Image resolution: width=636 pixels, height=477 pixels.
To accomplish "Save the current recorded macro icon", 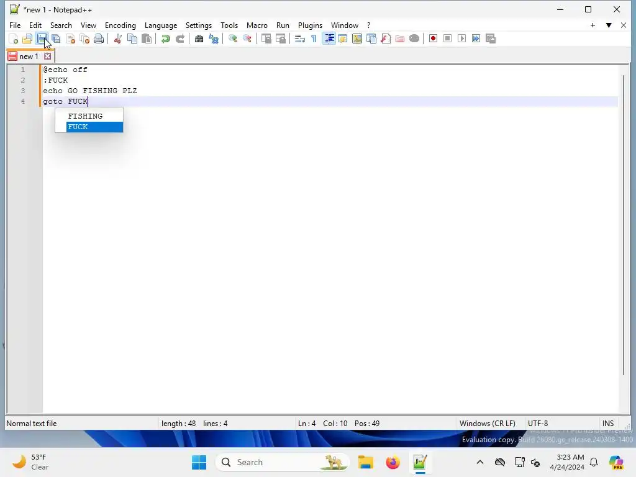I will pyautogui.click(x=491, y=39).
